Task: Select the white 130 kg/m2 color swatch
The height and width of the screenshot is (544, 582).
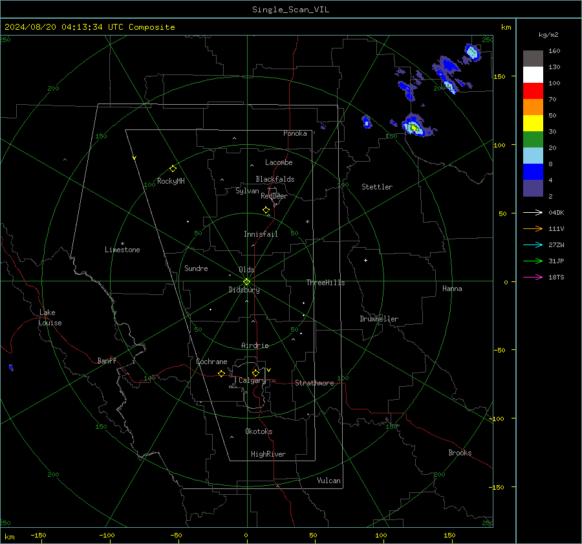Action: point(533,75)
